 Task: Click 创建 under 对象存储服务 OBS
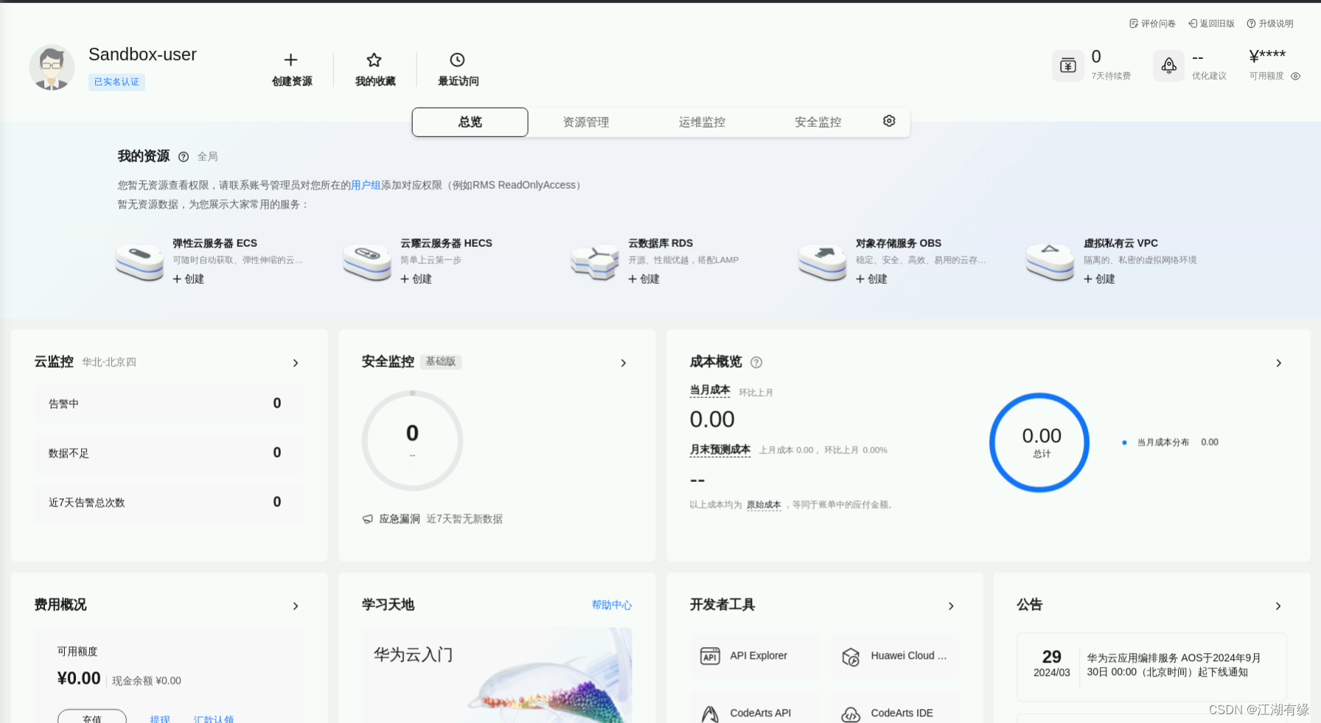[x=872, y=279]
